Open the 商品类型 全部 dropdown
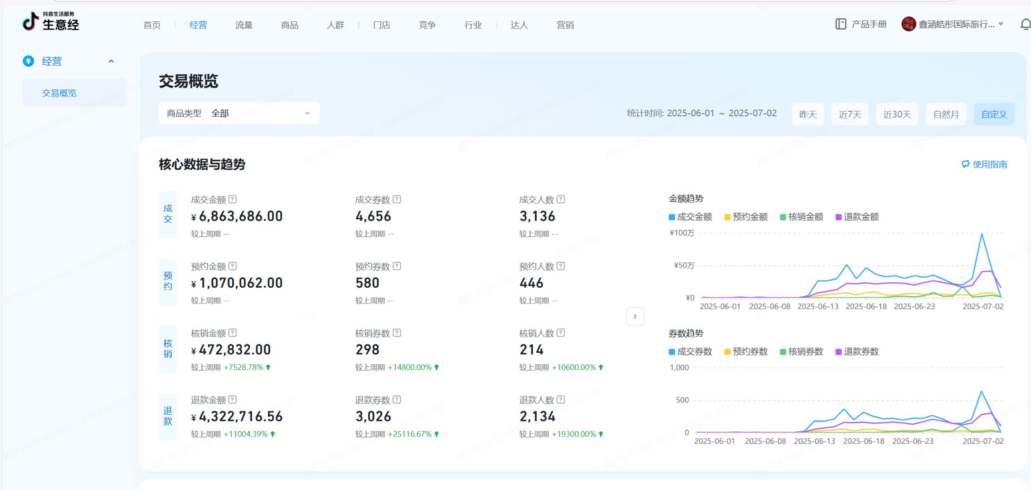Viewport: 1031px width, 490px height. point(239,113)
